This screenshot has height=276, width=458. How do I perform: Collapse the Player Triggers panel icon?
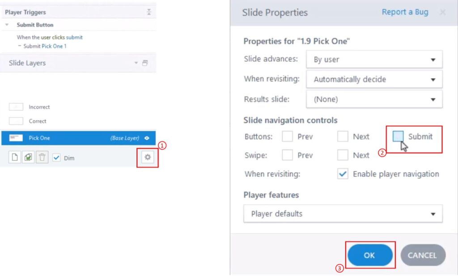[149, 13]
